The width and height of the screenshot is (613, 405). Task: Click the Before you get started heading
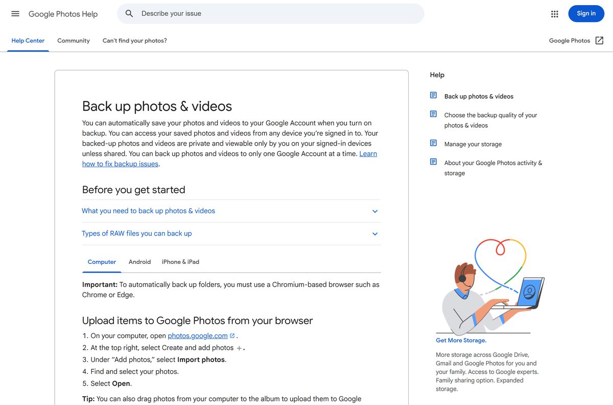[133, 190]
